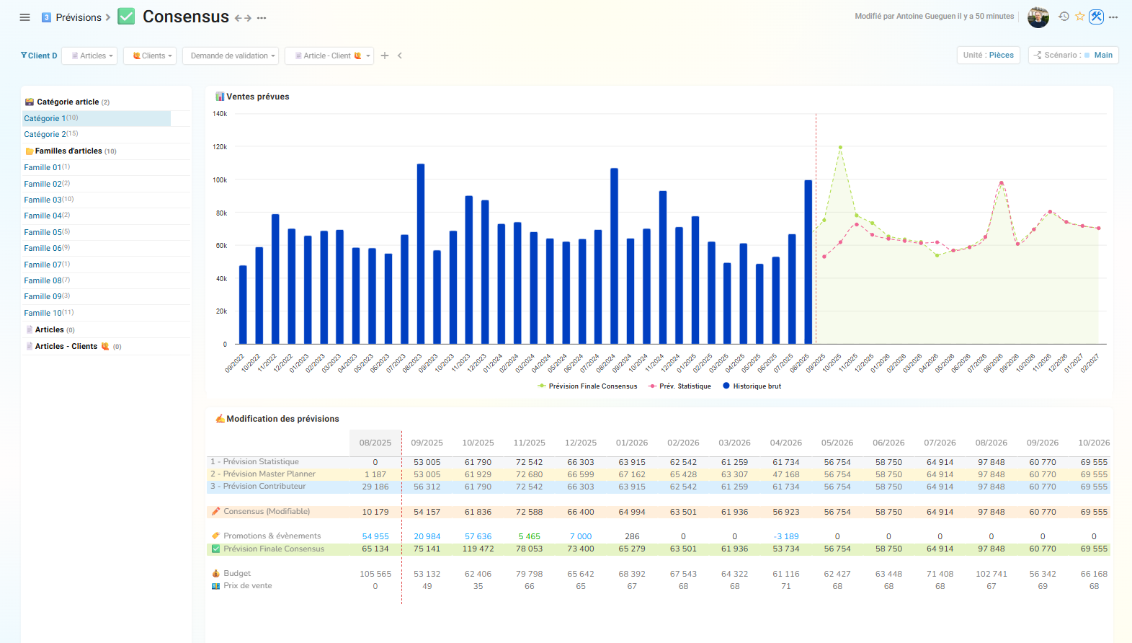Open the version history clock icon
The height and width of the screenshot is (643, 1132).
[x=1064, y=17]
